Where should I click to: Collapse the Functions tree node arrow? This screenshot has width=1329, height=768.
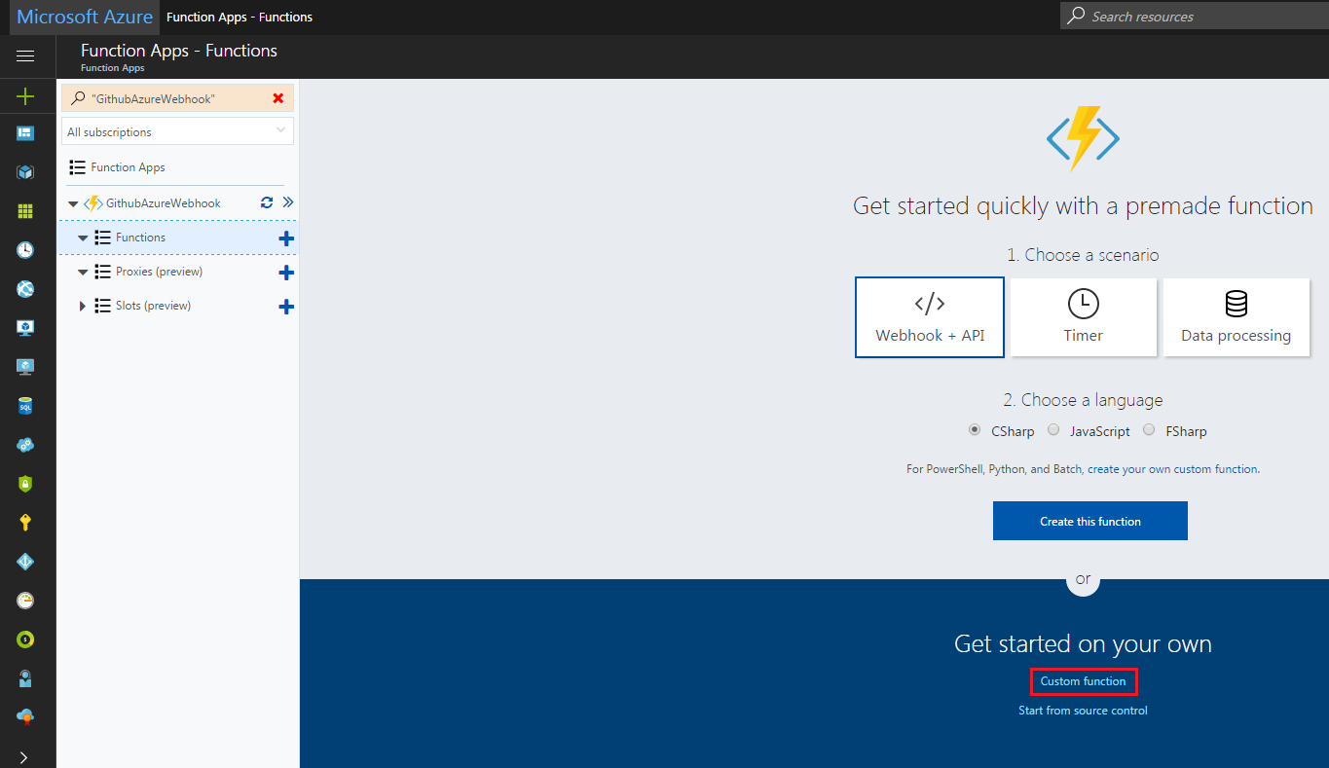(83, 238)
